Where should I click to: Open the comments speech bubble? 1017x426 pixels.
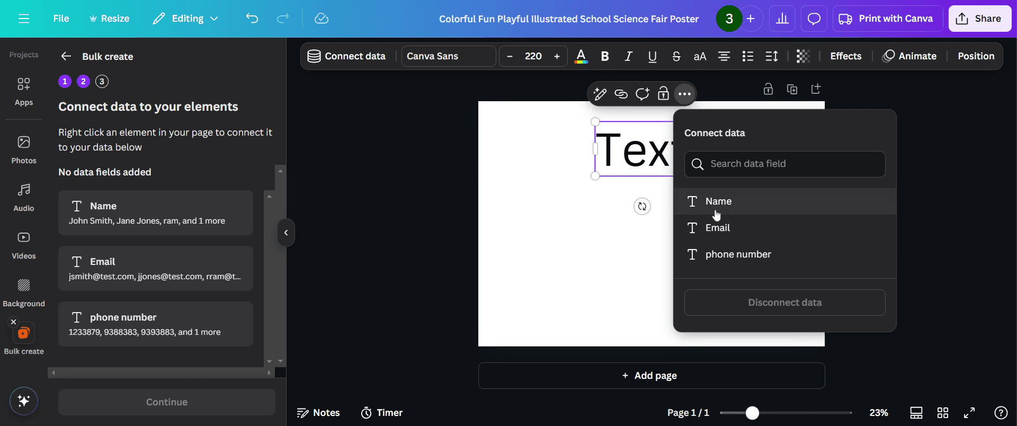tap(814, 19)
